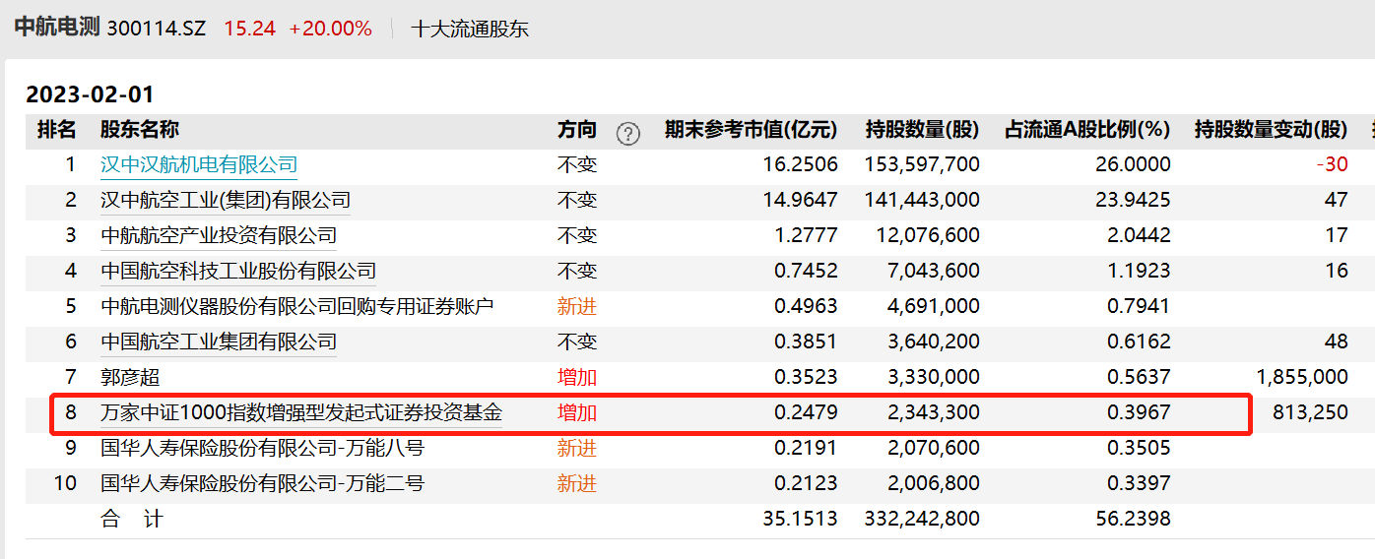Click total ratio 56.2398

pyautogui.click(x=1133, y=519)
